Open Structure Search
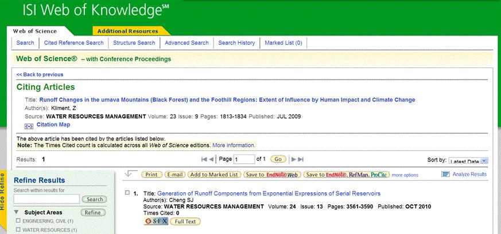Screen dimensions: 501x234 point(134,43)
